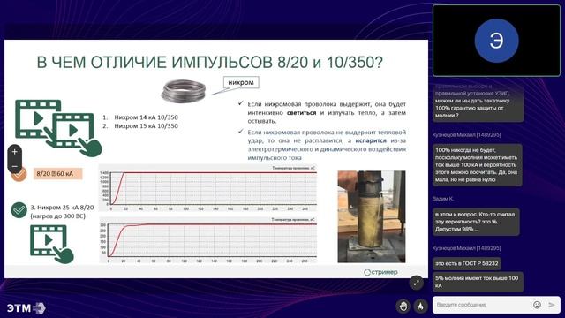This screenshot has height=318, width=565.
Task: Click the orange checkmark circle icon
Action: point(19,175)
